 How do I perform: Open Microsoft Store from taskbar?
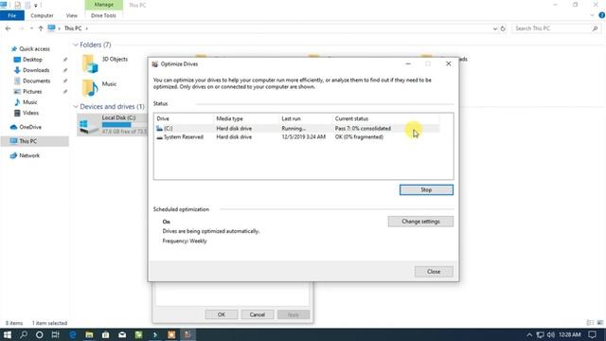point(105,334)
